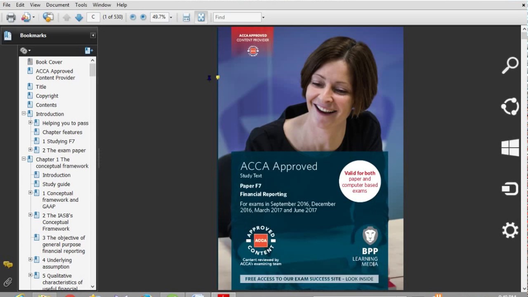Image resolution: width=528 pixels, height=297 pixels.
Task: Expand 1 Conceptual framework and GAAP node
Action: tap(30, 193)
